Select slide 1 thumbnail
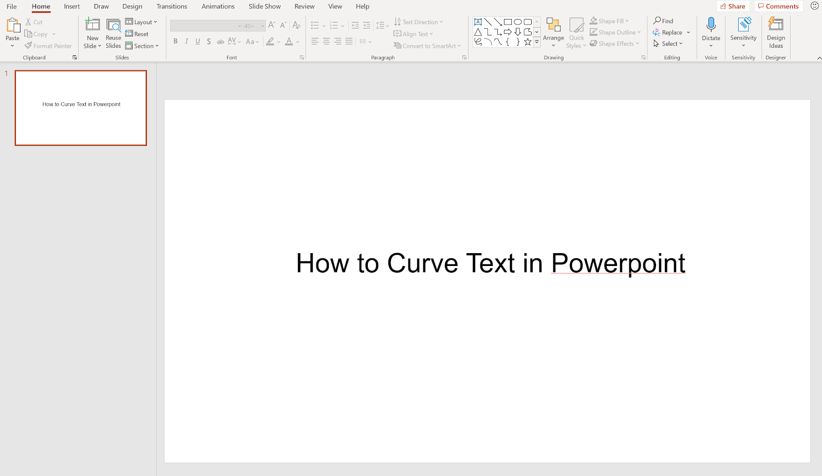 pos(81,108)
